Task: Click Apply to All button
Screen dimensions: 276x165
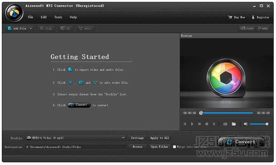Action: (160, 138)
